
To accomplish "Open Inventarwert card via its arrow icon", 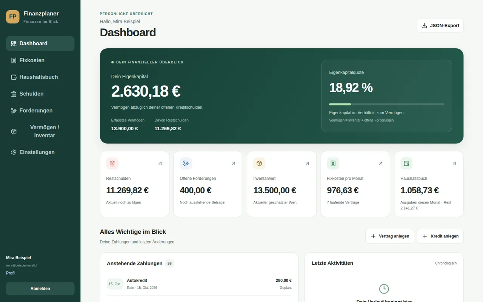I will coord(307,163).
